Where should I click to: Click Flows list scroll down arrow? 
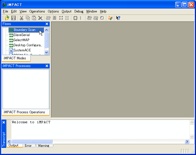(47, 53)
